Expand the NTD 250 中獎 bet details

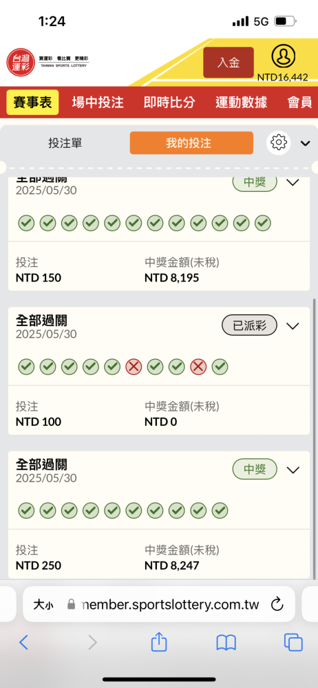click(x=293, y=470)
